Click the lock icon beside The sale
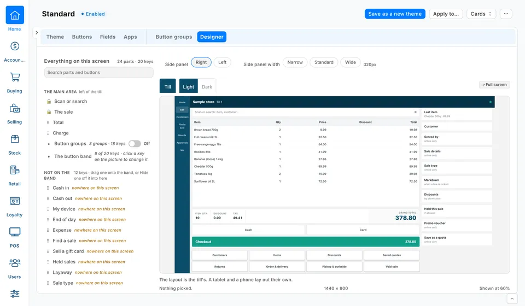Viewport: 525px width, 306px height. [x=49, y=112]
